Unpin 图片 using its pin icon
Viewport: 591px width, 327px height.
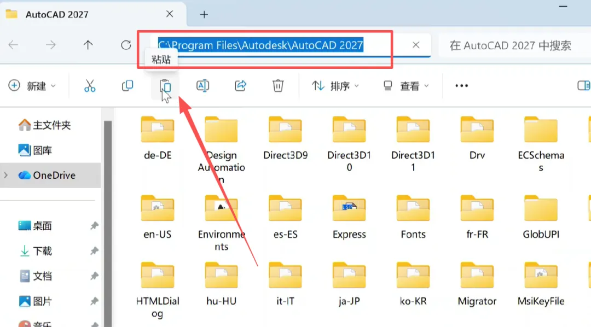pyautogui.click(x=94, y=301)
